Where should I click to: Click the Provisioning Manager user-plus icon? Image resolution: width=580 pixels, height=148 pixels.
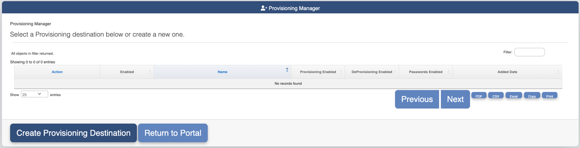click(264, 8)
